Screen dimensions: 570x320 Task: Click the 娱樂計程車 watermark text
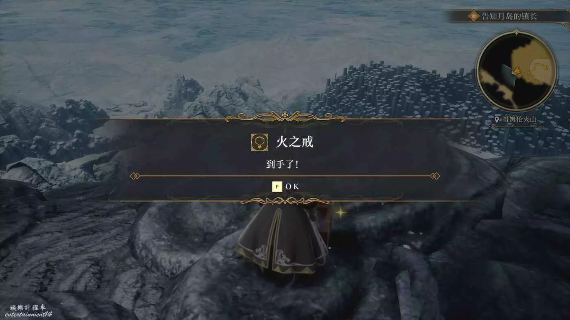27,307
